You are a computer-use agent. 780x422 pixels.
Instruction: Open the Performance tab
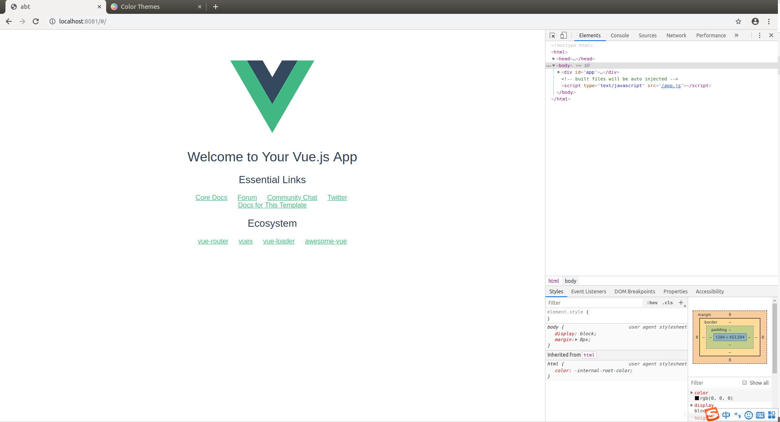[711, 36]
